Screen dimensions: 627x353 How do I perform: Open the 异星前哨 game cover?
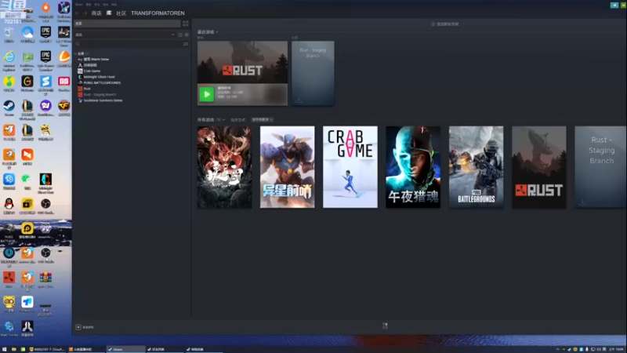click(x=287, y=167)
